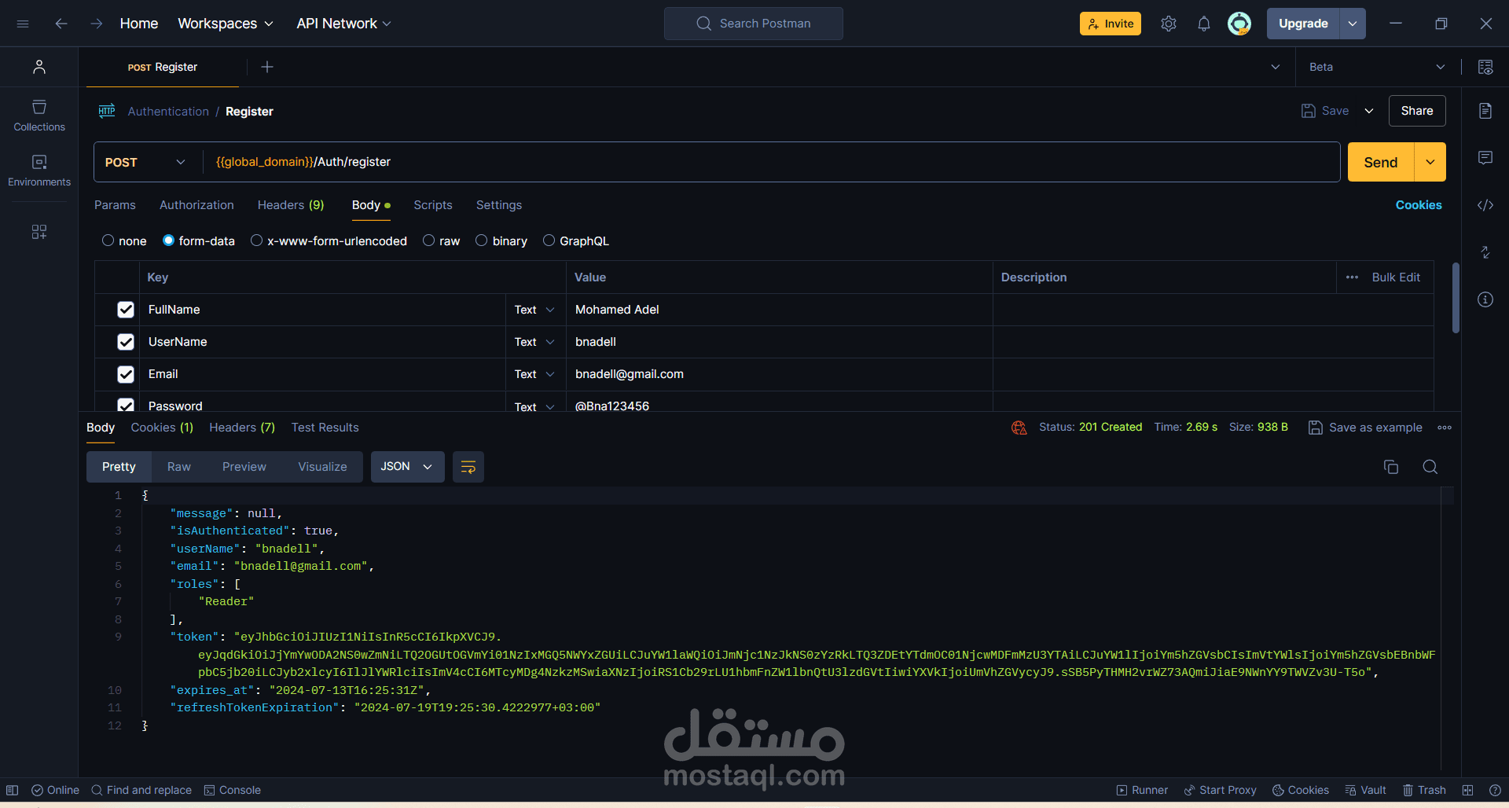The height and width of the screenshot is (808, 1509).
Task: Go back with the left arrow
Action: (x=61, y=24)
